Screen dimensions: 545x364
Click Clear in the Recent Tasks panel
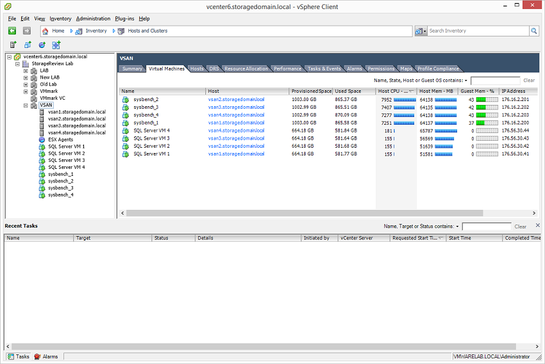pyautogui.click(x=521, y=226)
